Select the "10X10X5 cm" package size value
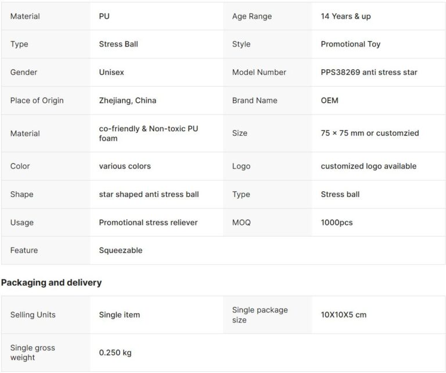Screen dimensions: 446x373 click(343, 315)
